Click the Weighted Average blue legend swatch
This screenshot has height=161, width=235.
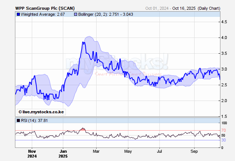pyautogui.click(x=18, y=14)
